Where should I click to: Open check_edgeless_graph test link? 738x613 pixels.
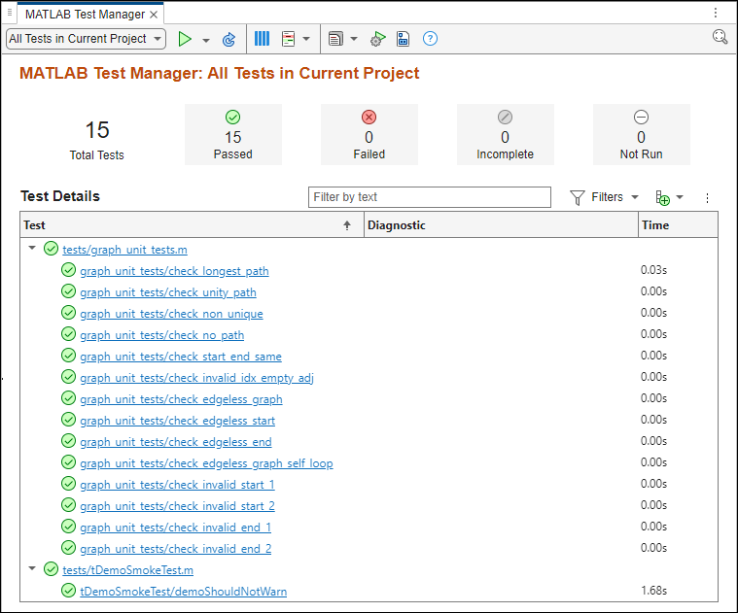181,399
